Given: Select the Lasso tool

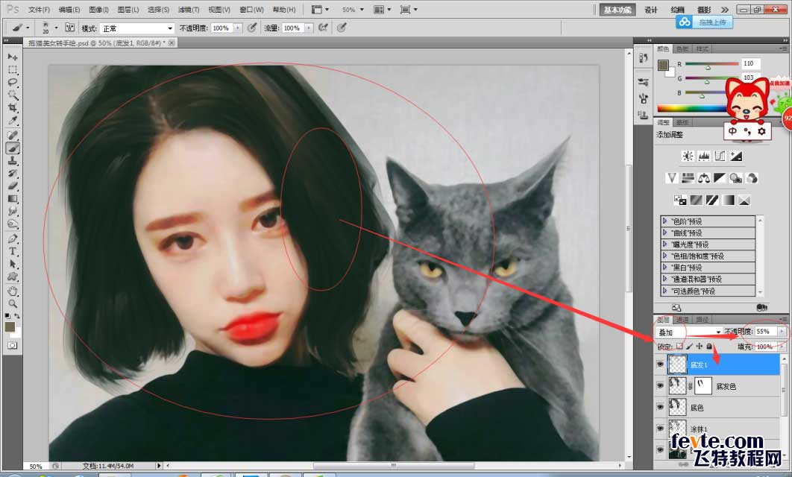Looking at the screenshot, I should [12, 83].
